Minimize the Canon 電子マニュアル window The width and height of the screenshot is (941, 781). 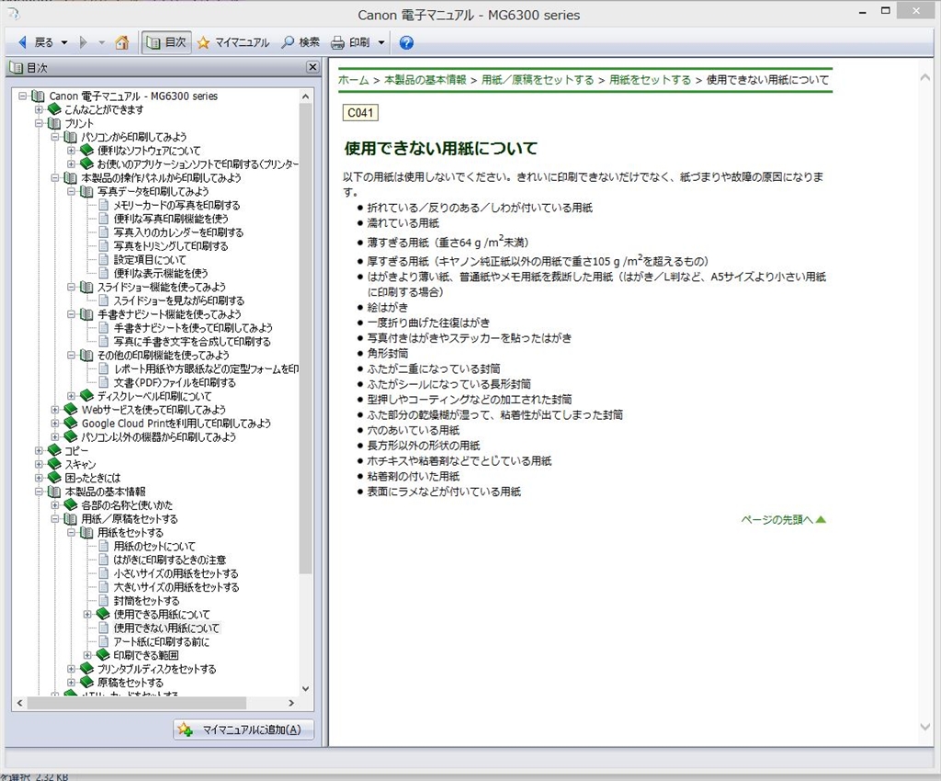[862, 11]
